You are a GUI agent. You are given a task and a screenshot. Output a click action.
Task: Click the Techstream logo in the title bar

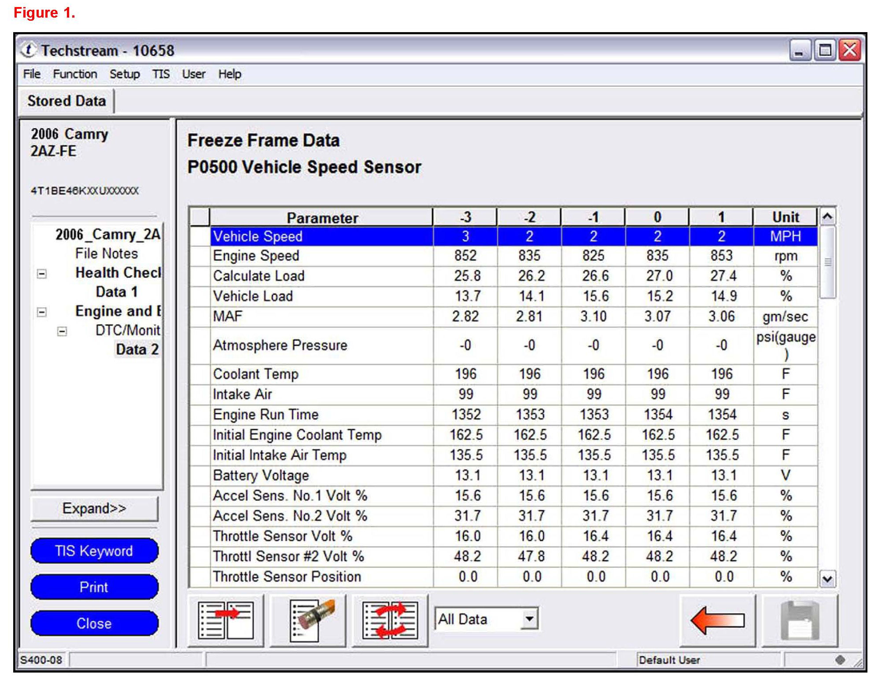(29, 50)
